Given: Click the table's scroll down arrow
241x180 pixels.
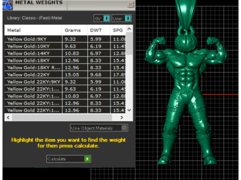Looking at the screenshot, I should pyautogui.click(x=129, y=110).
